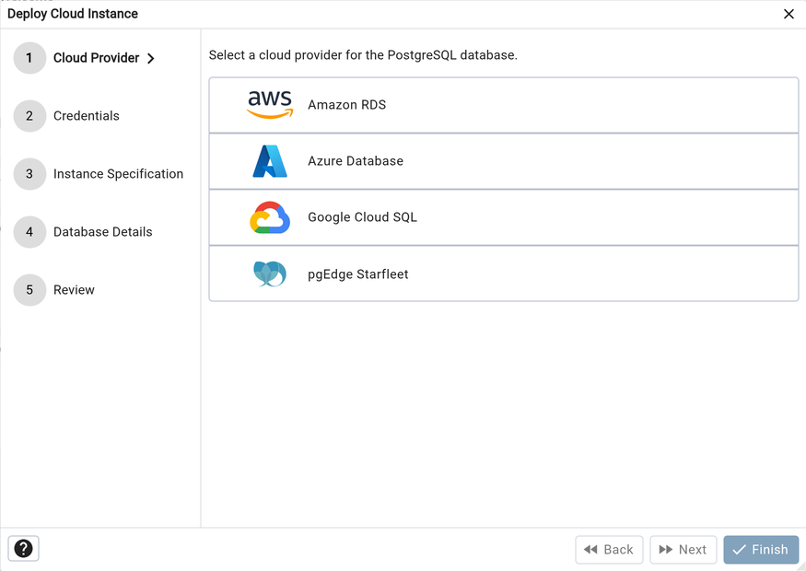This screenshot has height=571, width=806.
Task: Click the pgEdge Starfleet logo icon
Action: (270, 274)
